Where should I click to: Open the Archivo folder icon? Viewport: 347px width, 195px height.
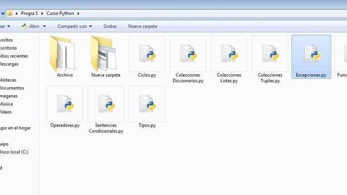62,54
